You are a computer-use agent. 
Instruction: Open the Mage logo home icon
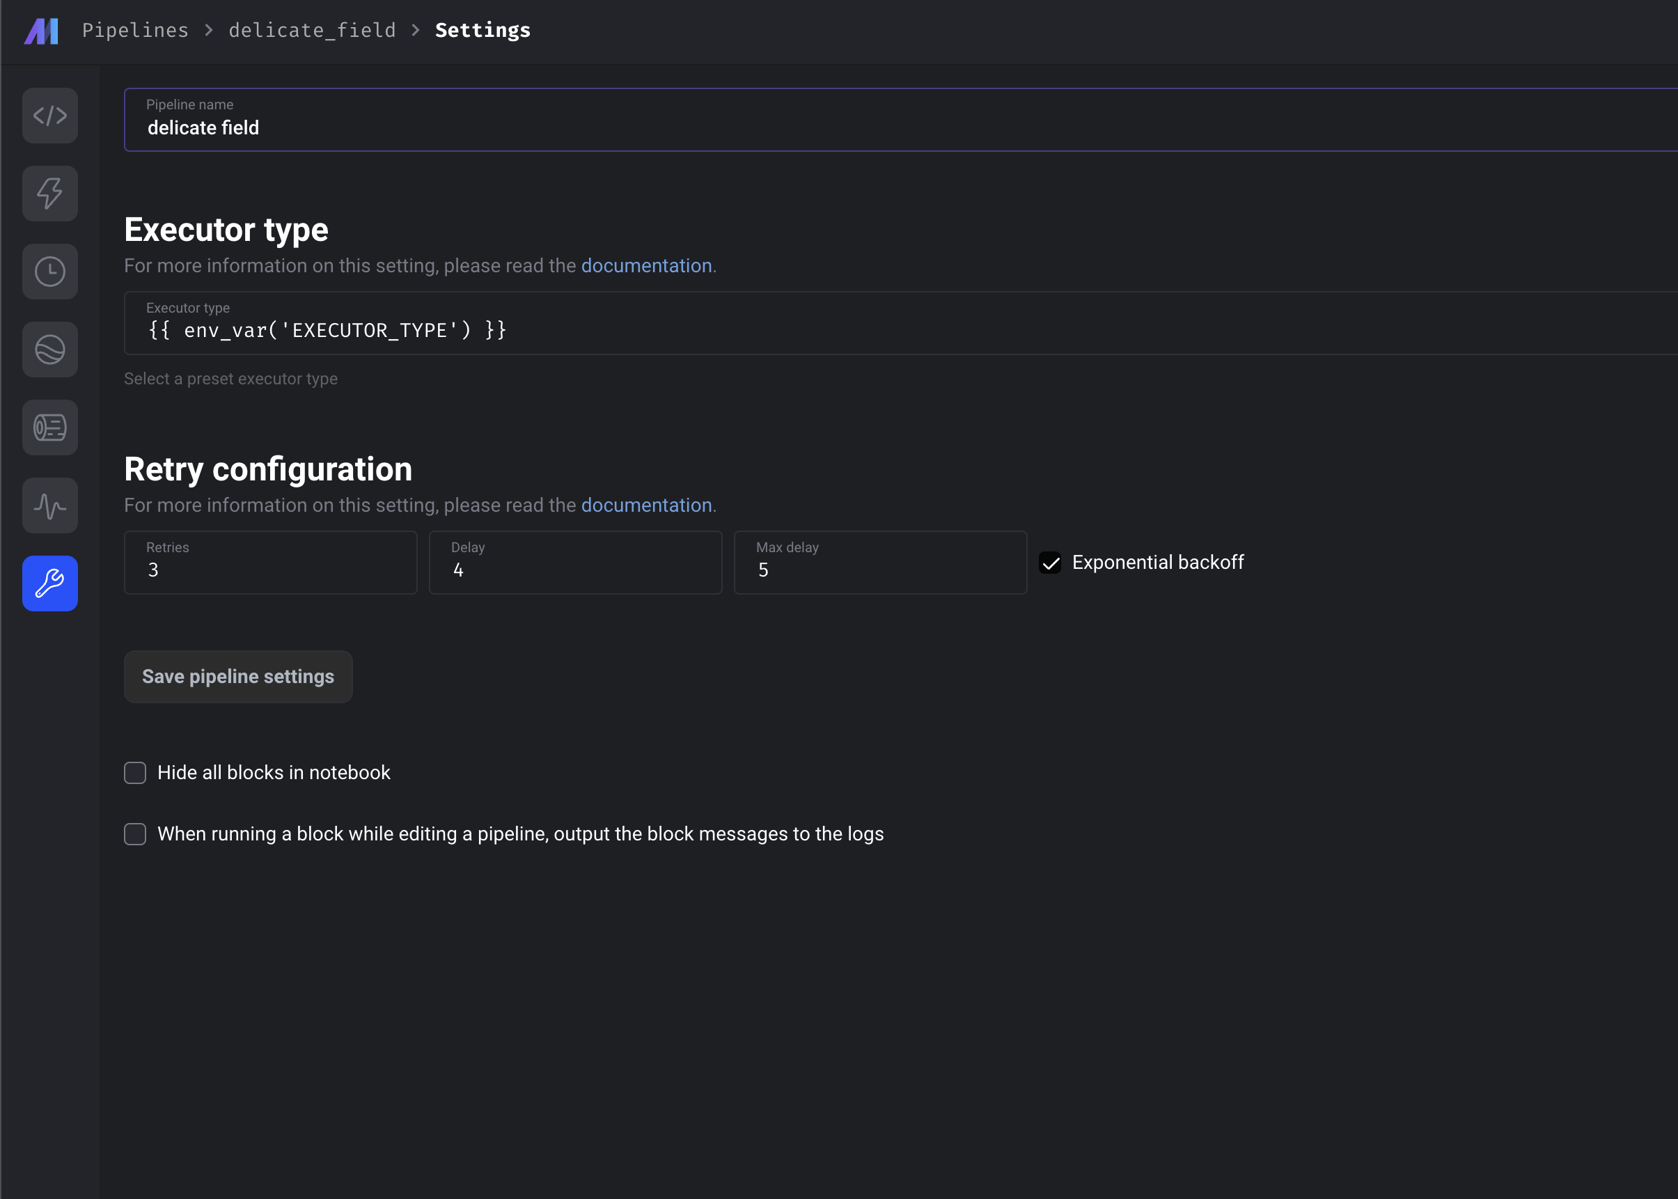(x=41, y=31)
